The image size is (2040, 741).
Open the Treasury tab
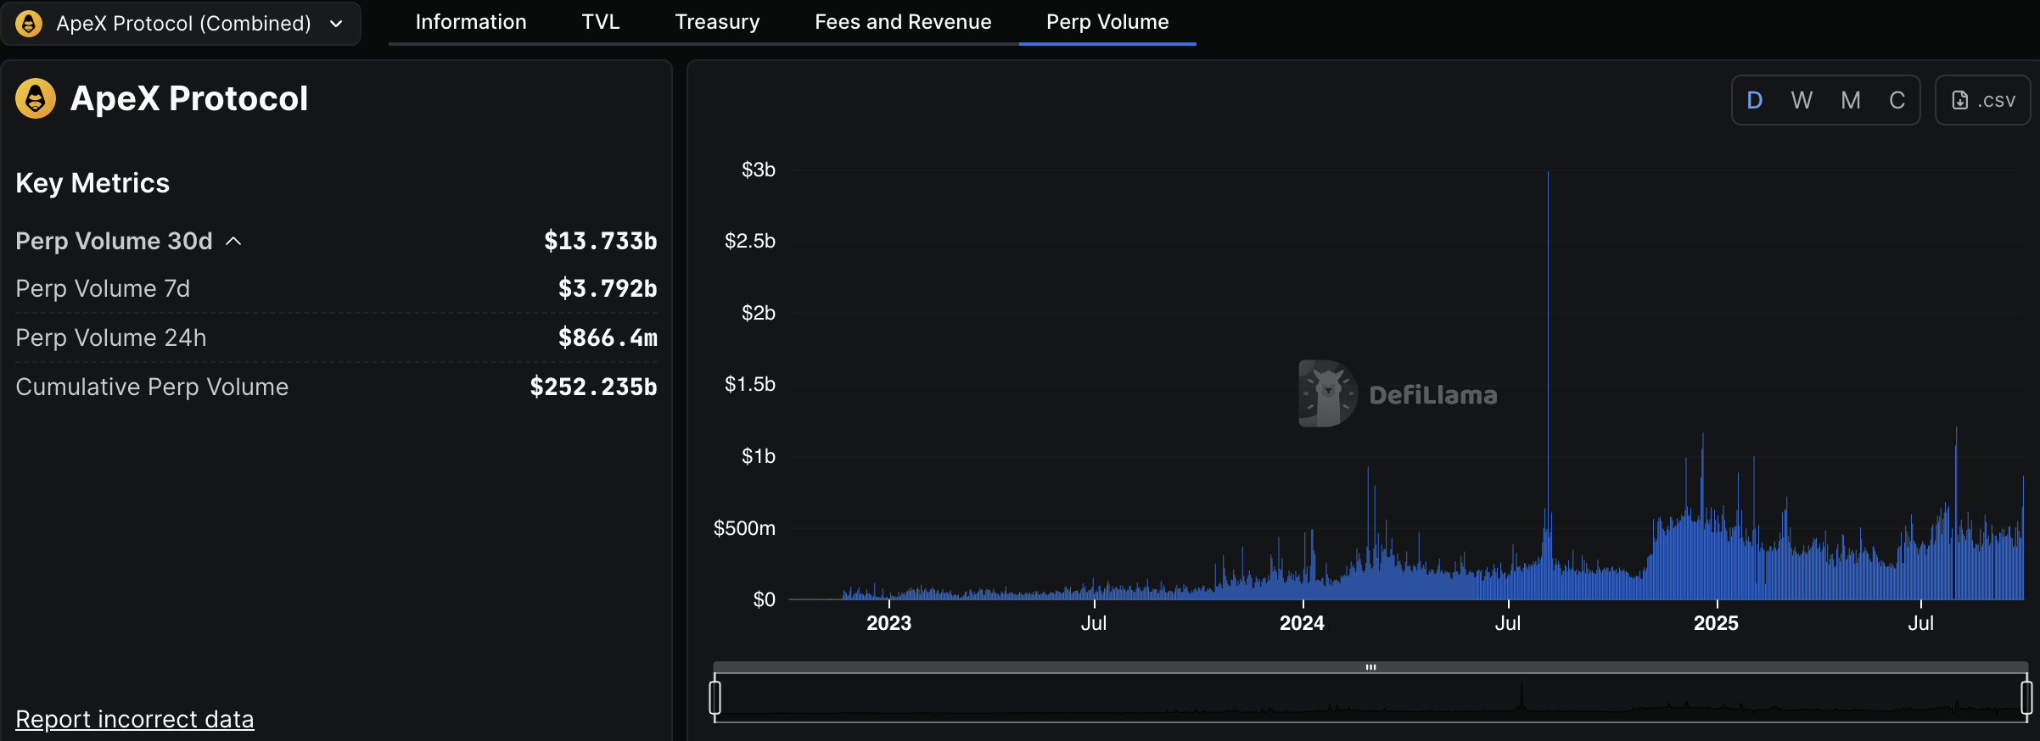[x=717, y=22]
